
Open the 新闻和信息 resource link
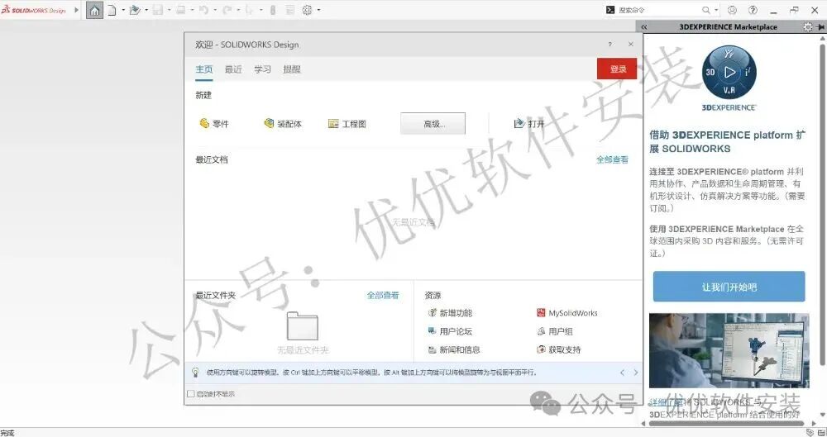click(454, 349)
